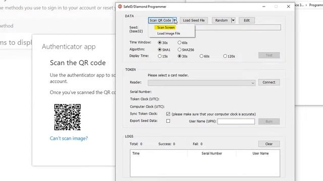Enable the Export Seed Data checkbox
The image size is (323, 181).
tap(168, 121)
